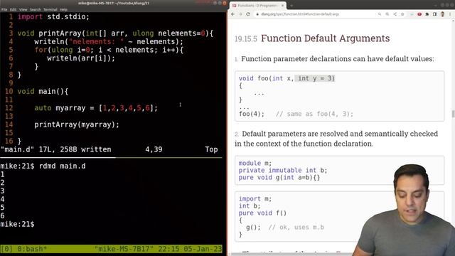The image size is (455, 256).
Task: Click the zoom magnifier icon in address bar
Action: [387, 14]
